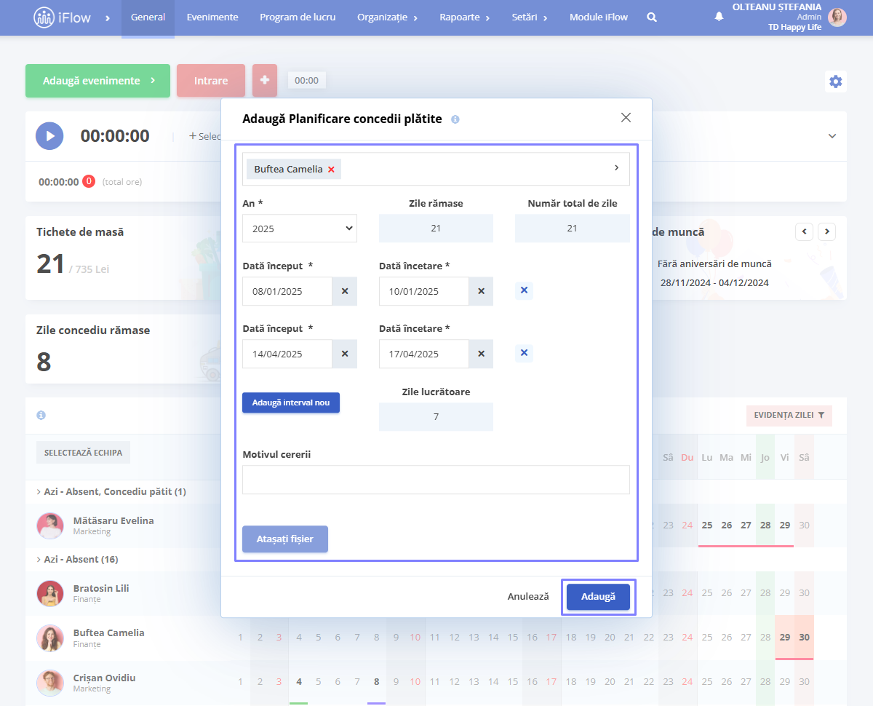Click the second Dată încetare field 17/04/2025
873x706 pixels.
[x=423, y=354]
